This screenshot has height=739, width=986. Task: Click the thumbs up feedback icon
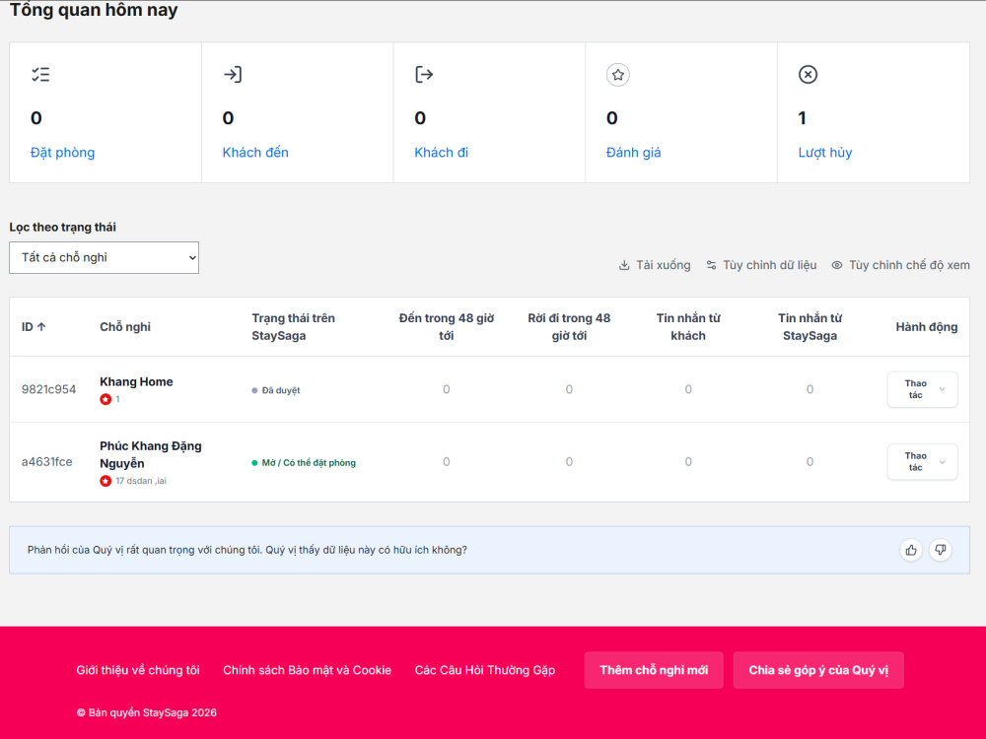[x=911, y=551]
